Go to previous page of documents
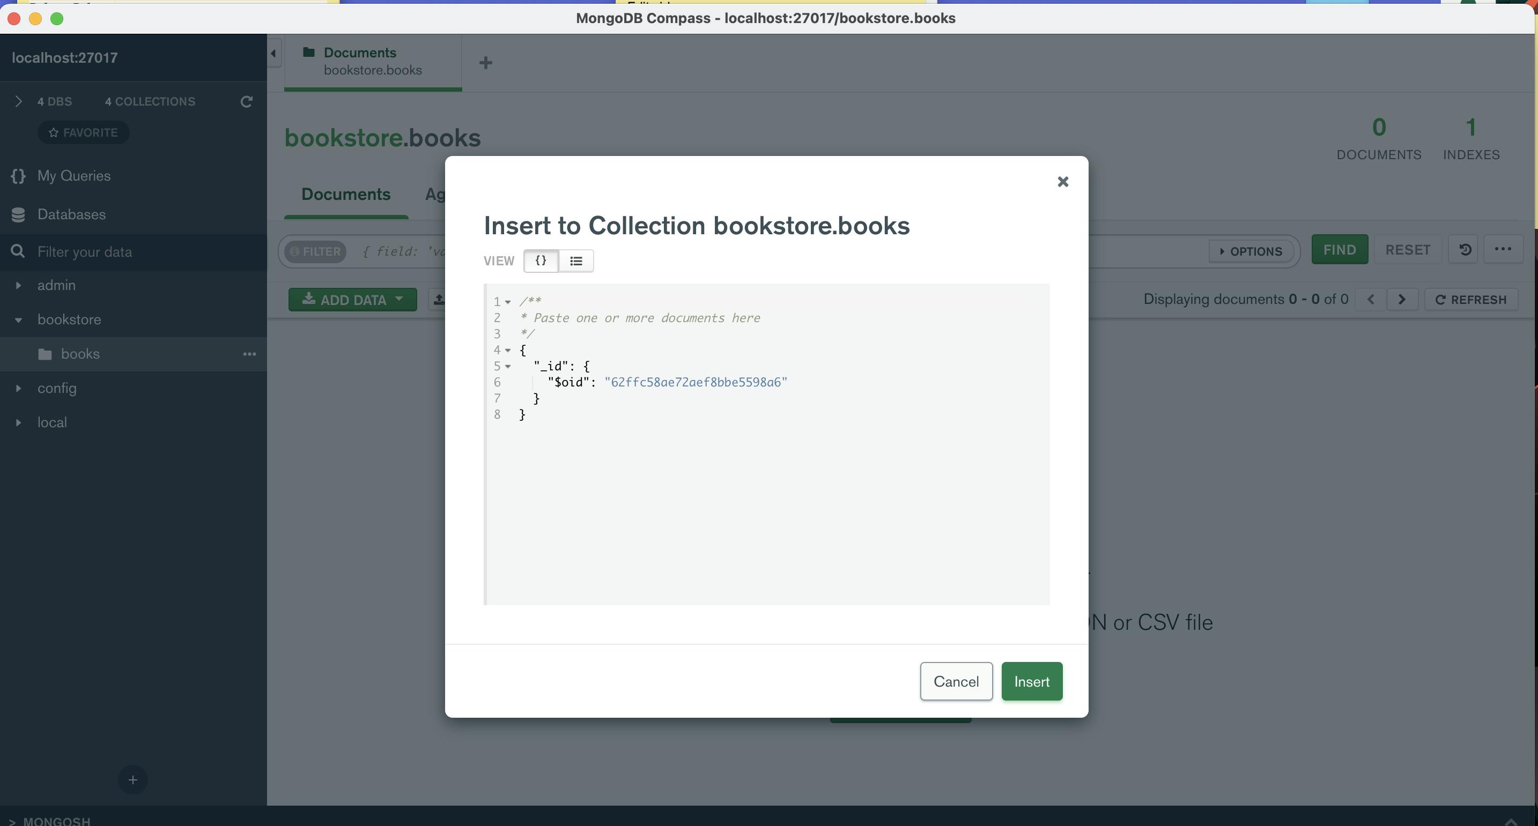The image size is (1538, 826). [1371, 300]
